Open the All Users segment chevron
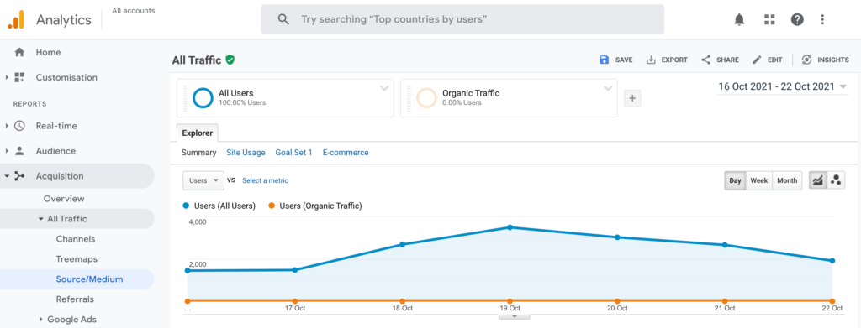 coord(384,89)
